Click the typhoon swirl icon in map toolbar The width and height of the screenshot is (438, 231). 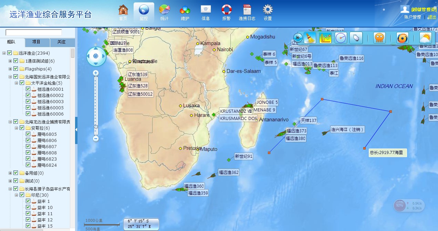(x=402, y=38)
